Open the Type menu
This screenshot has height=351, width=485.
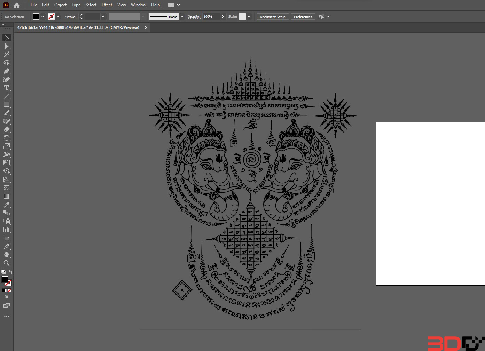[x=76, y=5]
